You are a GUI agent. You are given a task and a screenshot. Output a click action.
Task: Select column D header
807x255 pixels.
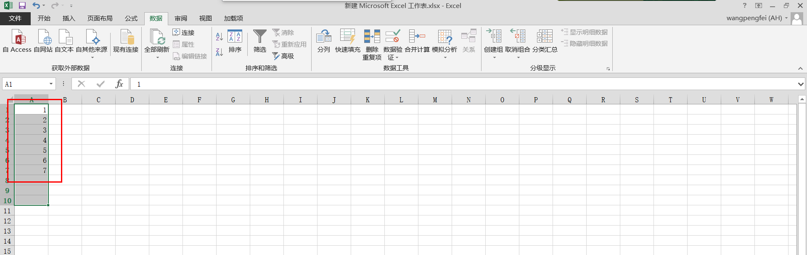[x=132, y=100]
